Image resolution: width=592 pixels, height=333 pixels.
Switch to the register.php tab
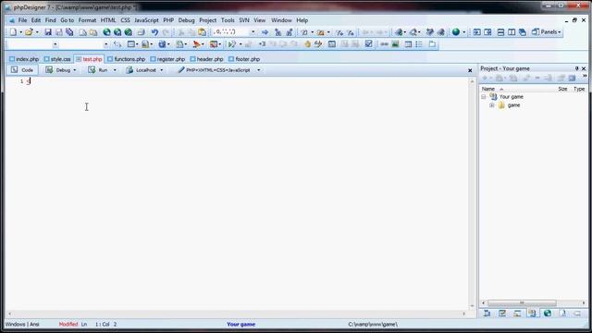point(167,59)
